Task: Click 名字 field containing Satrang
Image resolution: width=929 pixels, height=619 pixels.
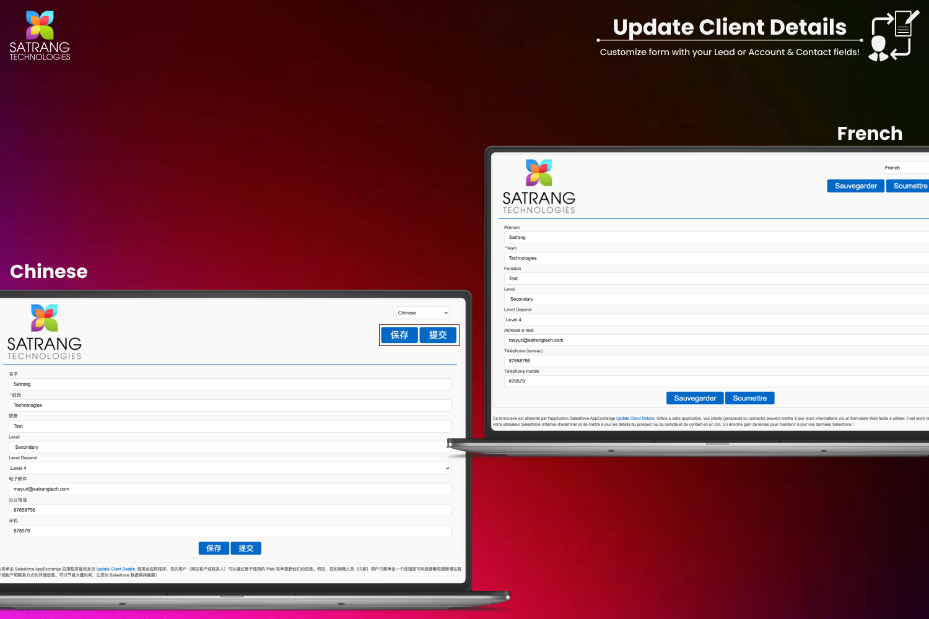Action: pyautogui.click(x=230, y=384)
